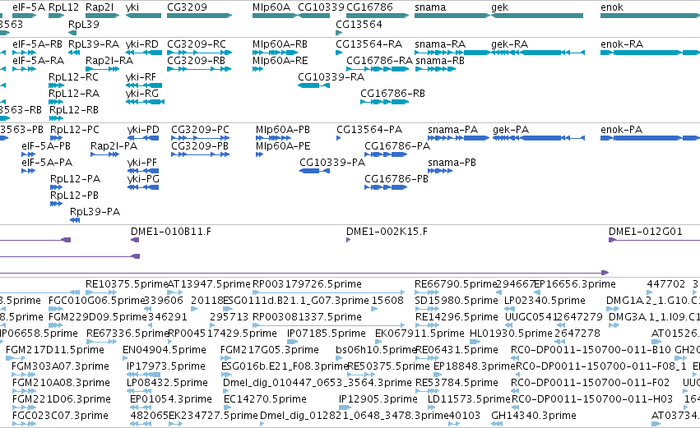
Task: Select the RpL39 gene label
Action: (83, 24)
